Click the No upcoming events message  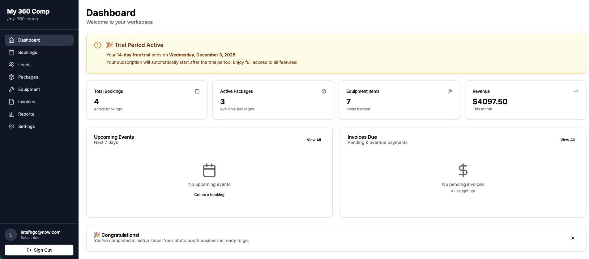pyautogui.click(x=209, y=184)
